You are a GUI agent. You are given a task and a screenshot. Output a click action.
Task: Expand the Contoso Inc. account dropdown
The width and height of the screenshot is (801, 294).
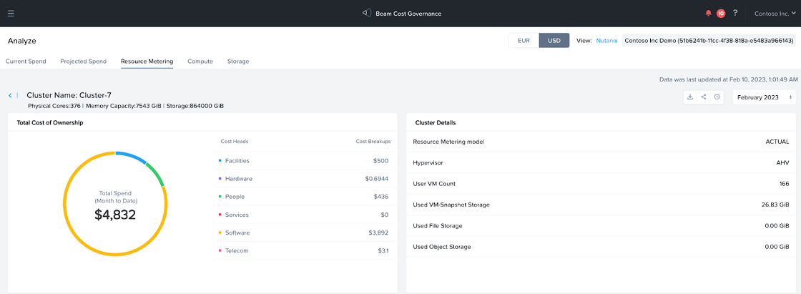coord(775,14)
